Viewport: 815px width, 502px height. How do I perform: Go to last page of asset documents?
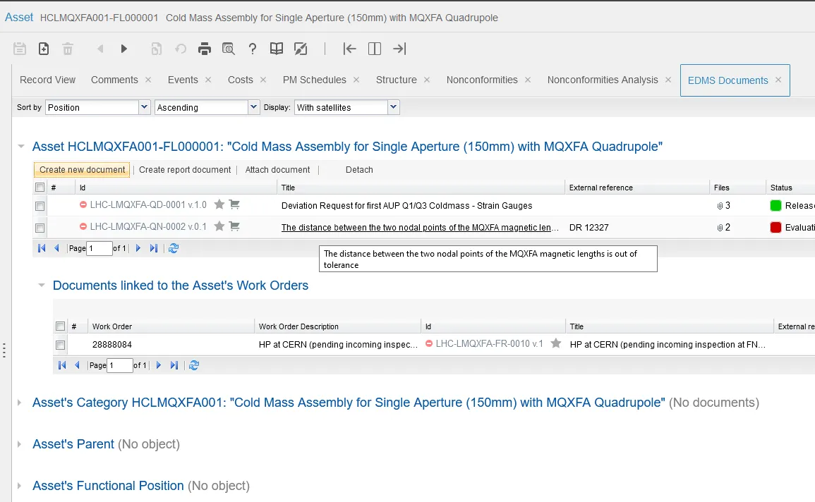pos(153,248)
